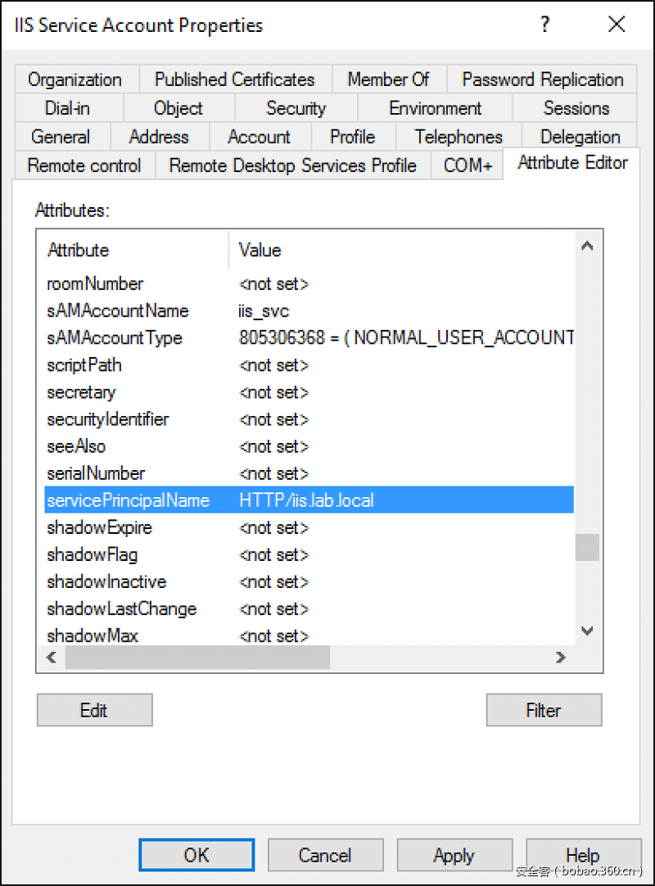655x886 pixels.
Task: Click the down arrow on vertical scrollbar
Action: coord(587,631)
